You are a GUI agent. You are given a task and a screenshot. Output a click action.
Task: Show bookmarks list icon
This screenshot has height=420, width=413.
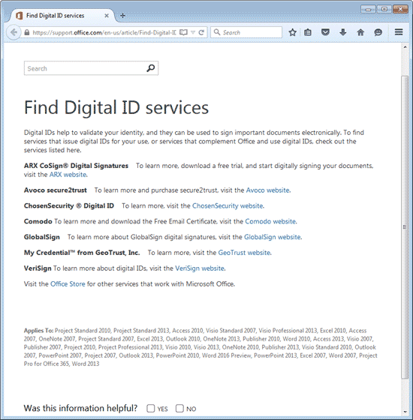[308, 32]
